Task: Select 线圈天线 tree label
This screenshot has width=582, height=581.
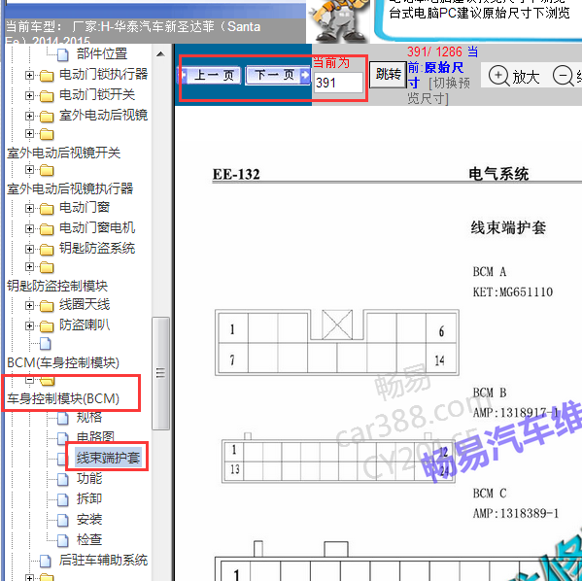Action: pyautogui.click(x=85, y=304)
